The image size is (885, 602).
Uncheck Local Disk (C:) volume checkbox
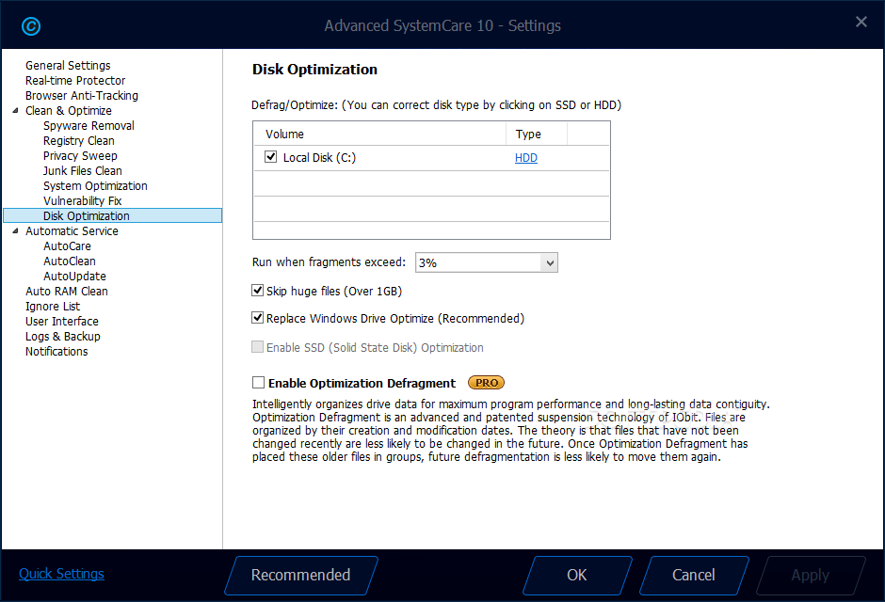point(270,157)
